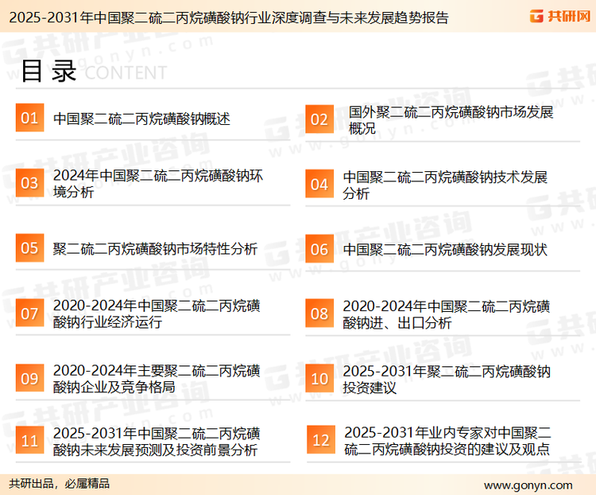This screenshot has height=495, width=596.
Task: Click the orange 10 number badge
Action: 319,379
